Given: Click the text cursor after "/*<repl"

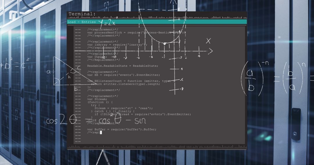Looking at the screenshot, I should pyautogui.click(x=101, y=132).
